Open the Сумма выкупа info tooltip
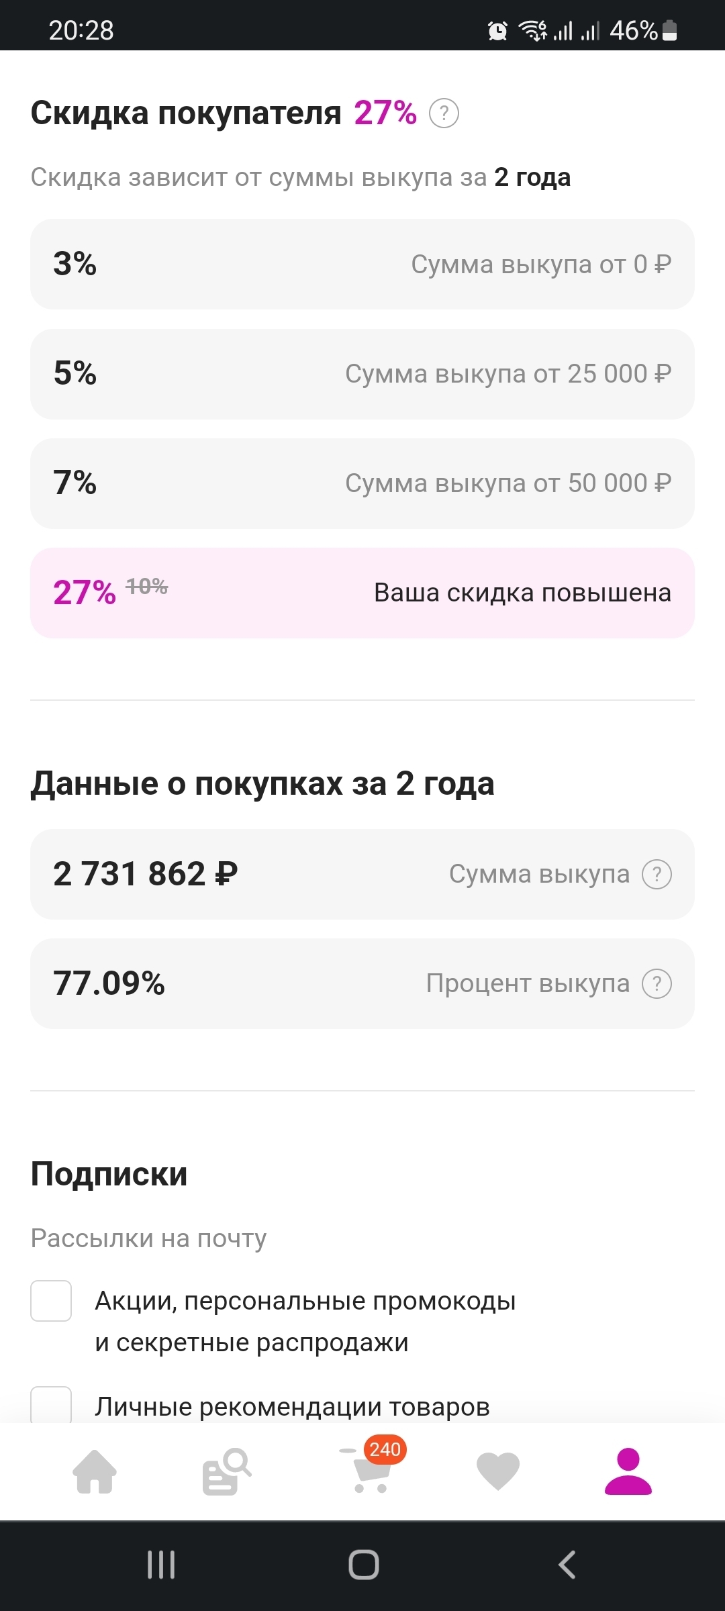Screen dimensions: 725x1611 click(x=657, y=874)
